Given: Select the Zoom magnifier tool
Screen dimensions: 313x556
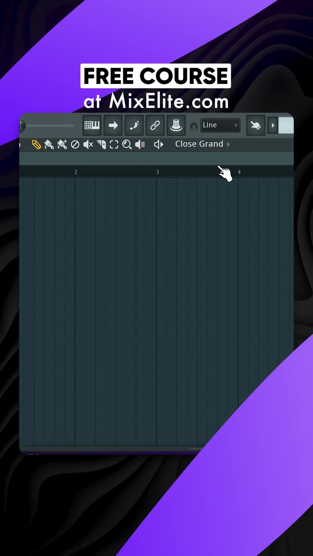Looking at the screenshot, I should [127, 144].
